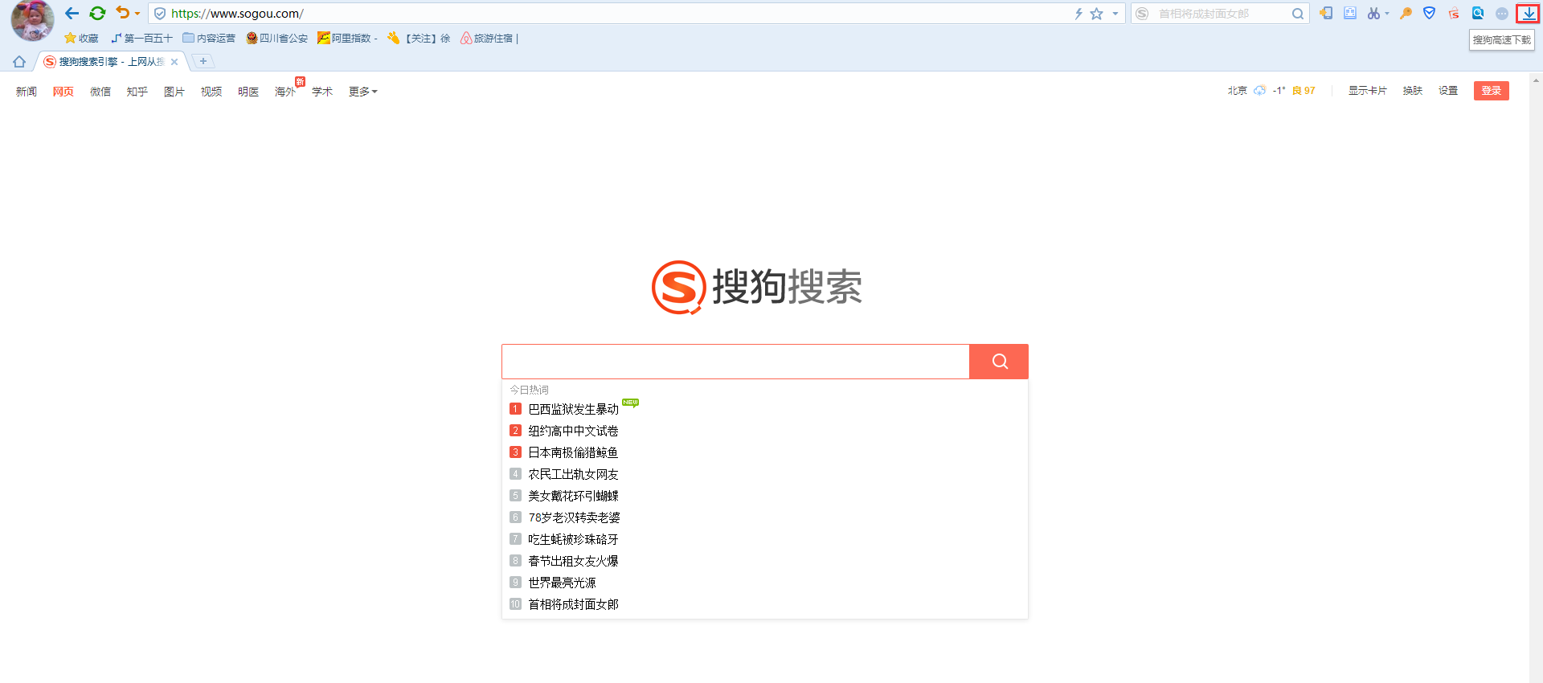1543x683 pixels.
Task: Click the toolbar search magnifier icon
Action: (x=1298, y=14)
